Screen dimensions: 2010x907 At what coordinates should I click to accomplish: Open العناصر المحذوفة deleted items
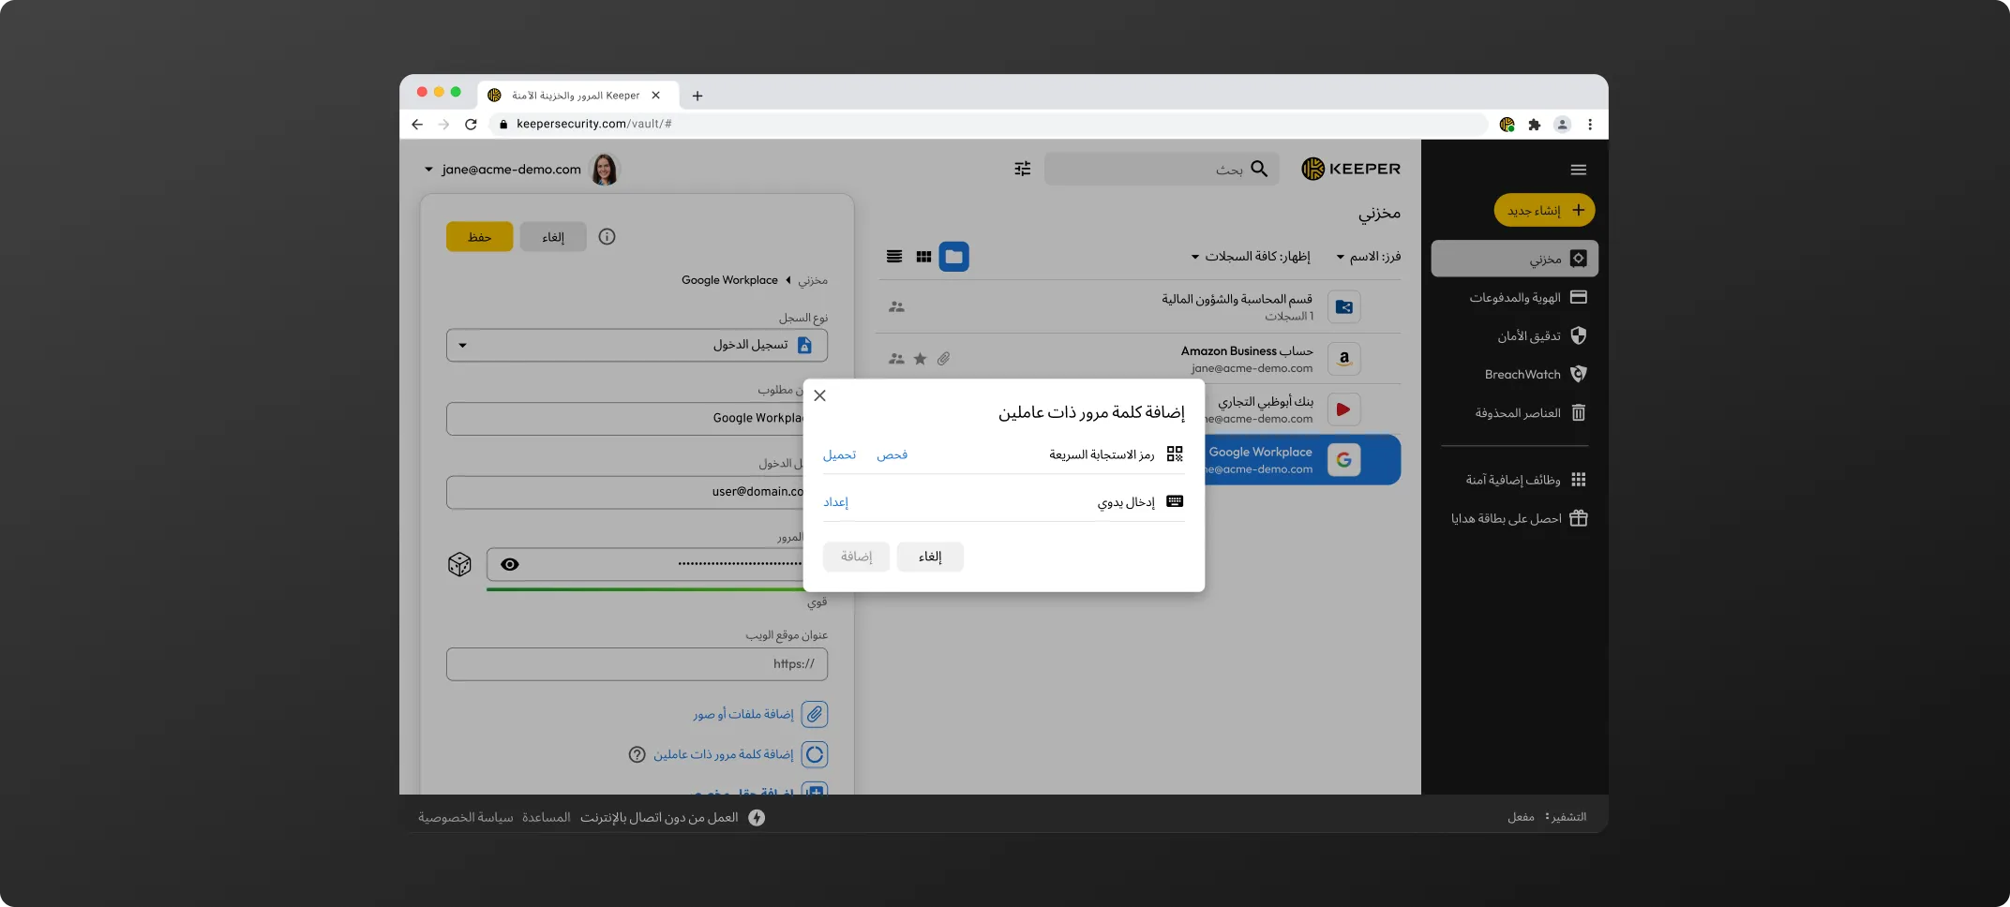pyautogui.click(x=1531, y=413)
